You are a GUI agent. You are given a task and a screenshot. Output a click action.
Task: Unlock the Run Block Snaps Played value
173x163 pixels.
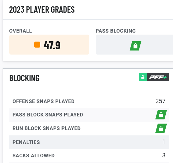click(161, 128)
